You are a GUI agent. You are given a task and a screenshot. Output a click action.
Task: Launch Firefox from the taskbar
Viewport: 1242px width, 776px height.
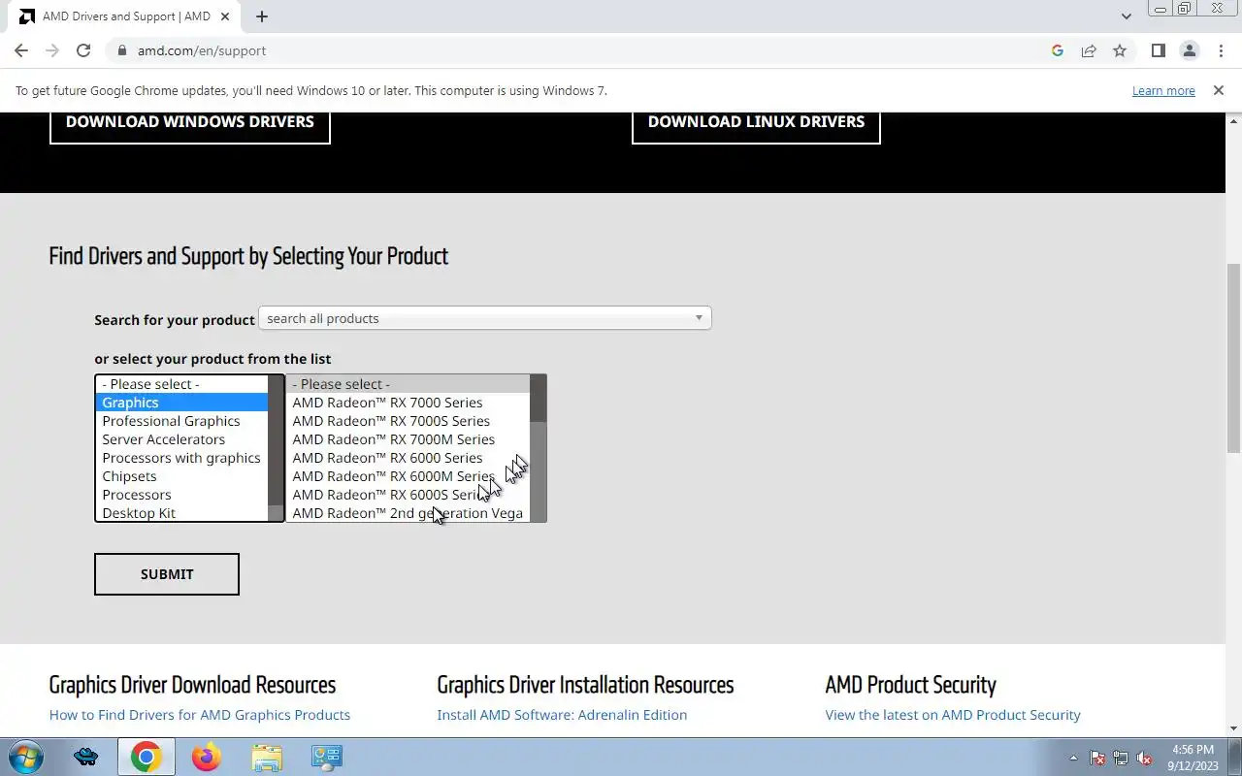click(206, 757)
